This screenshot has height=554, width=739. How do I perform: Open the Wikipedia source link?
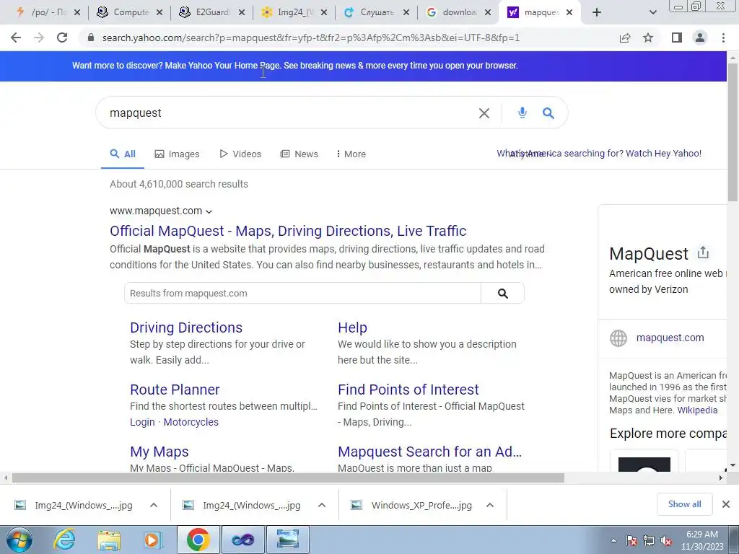(697, 410)
